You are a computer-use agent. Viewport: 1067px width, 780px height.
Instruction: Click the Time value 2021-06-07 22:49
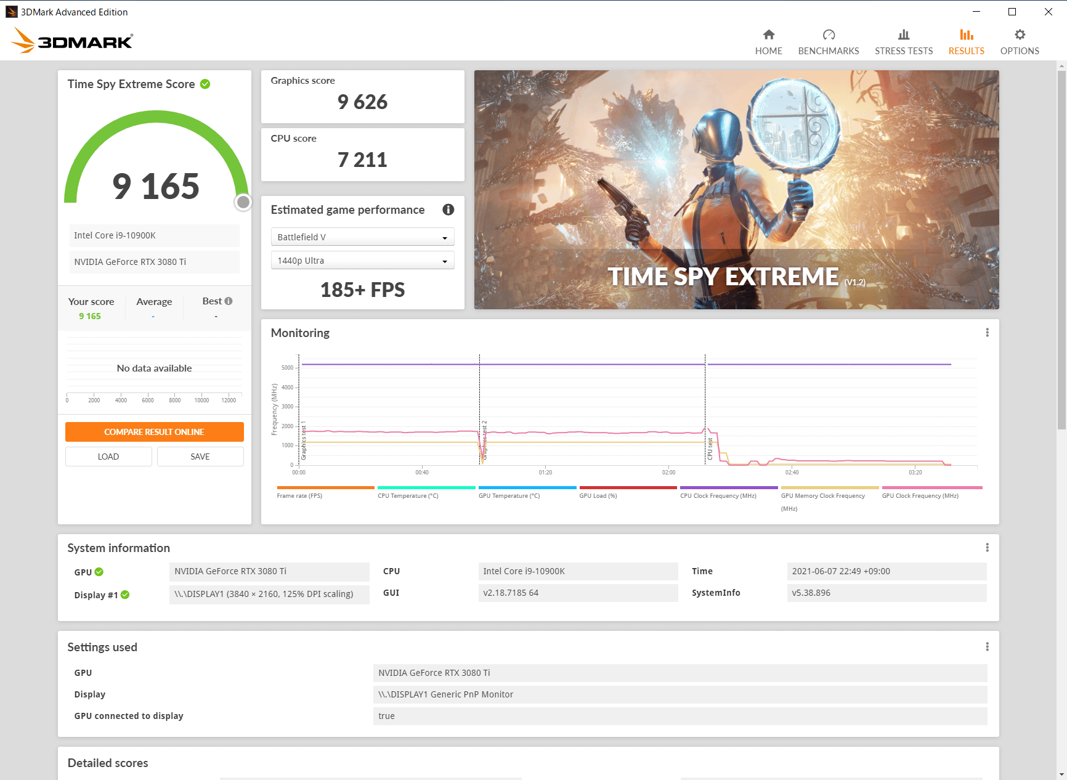click(x=886, y=571)
